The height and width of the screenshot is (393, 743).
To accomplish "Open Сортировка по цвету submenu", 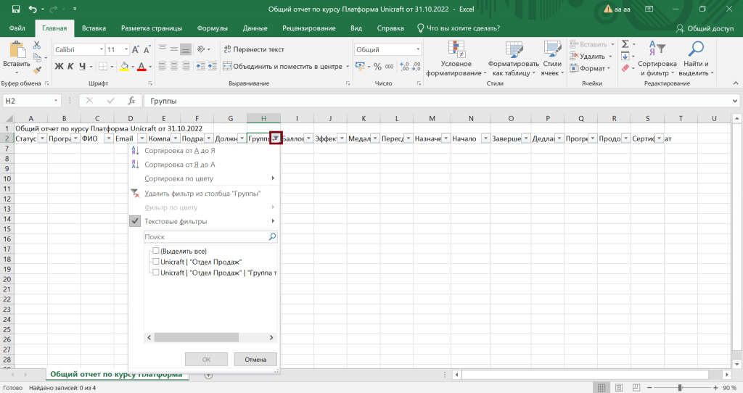I will tap(203, 178).
